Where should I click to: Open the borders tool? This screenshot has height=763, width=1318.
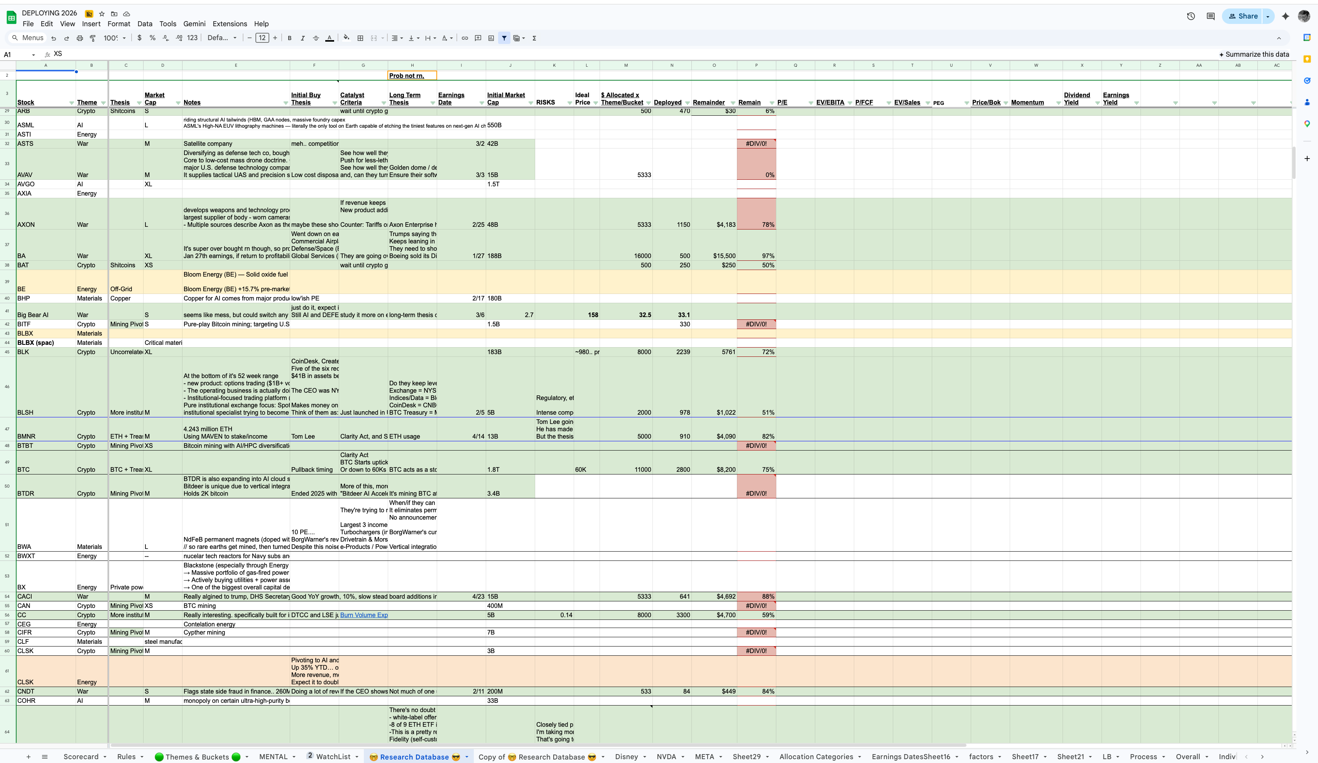[360, 38]
